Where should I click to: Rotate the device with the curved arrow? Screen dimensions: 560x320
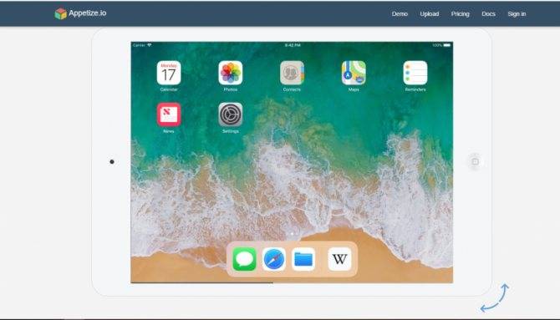click(x=495, y=297)
